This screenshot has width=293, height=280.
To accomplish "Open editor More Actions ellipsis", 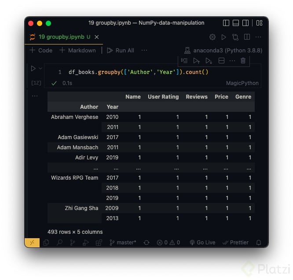I will tap(258, 37).
